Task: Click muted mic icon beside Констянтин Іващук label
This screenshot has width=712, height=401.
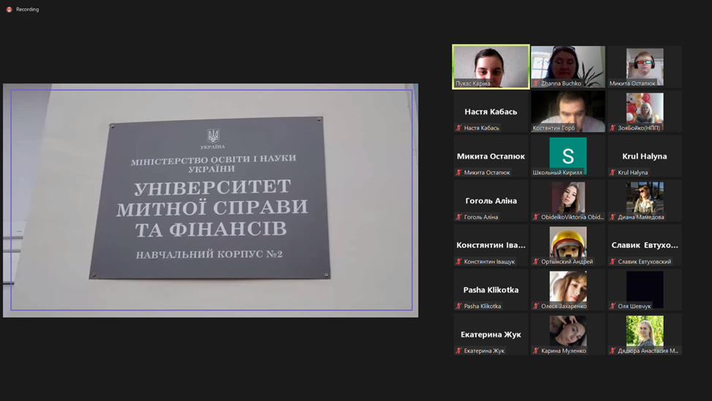Action: tap(458, 261)
